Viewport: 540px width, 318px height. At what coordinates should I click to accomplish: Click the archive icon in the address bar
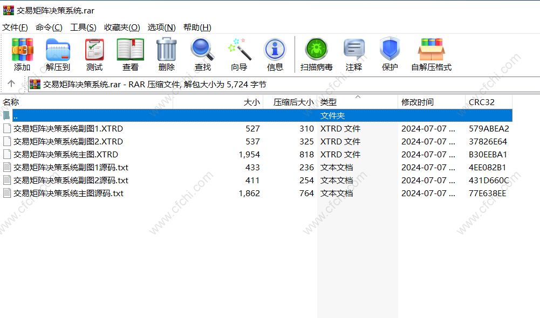click(35, 84)
